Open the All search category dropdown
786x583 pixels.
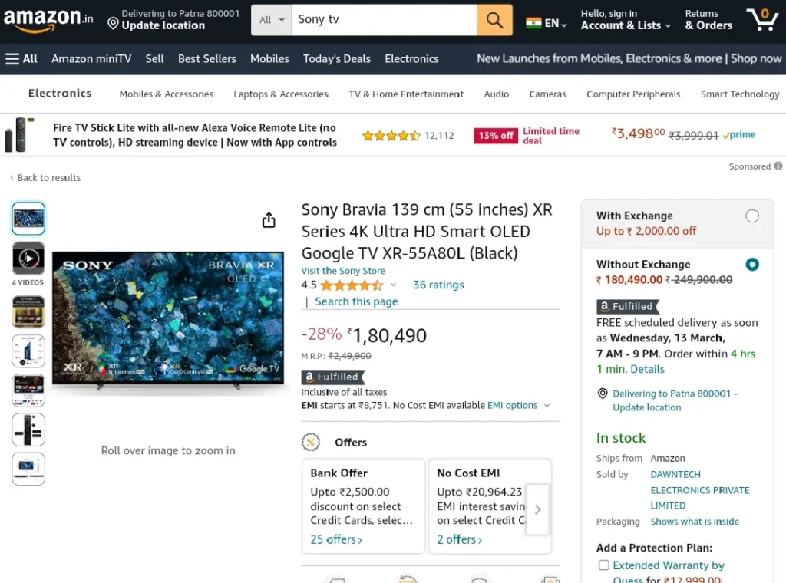click(272, 20)
